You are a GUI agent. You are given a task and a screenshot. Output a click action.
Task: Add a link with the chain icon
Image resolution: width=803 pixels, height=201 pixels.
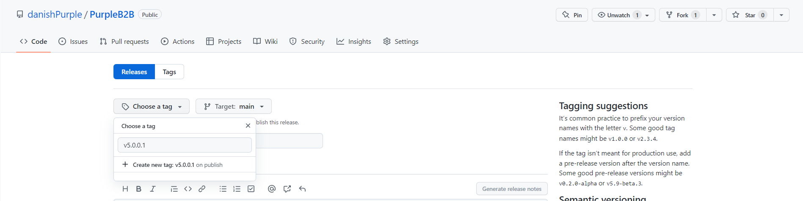click(x=202, y=189)
